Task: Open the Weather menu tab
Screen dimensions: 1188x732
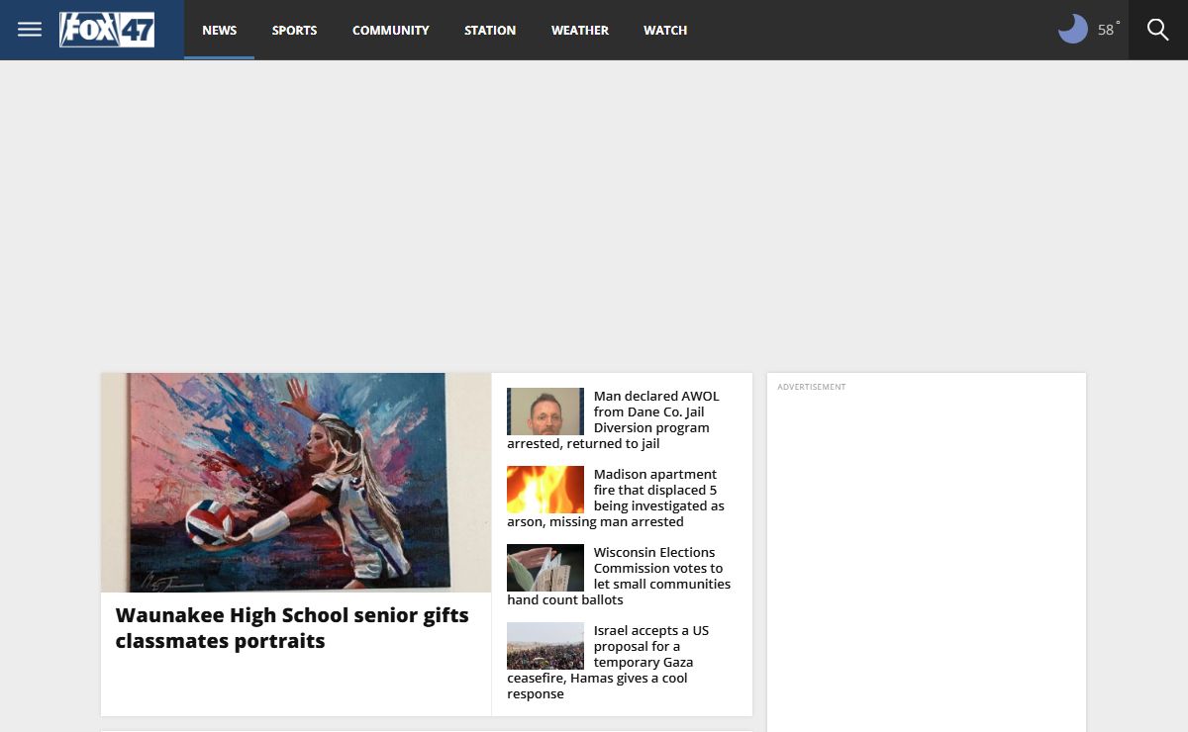Action: click(580, 30)
